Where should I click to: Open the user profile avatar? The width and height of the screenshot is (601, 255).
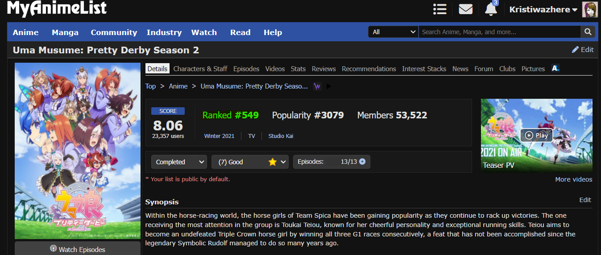tap(590, 9)
